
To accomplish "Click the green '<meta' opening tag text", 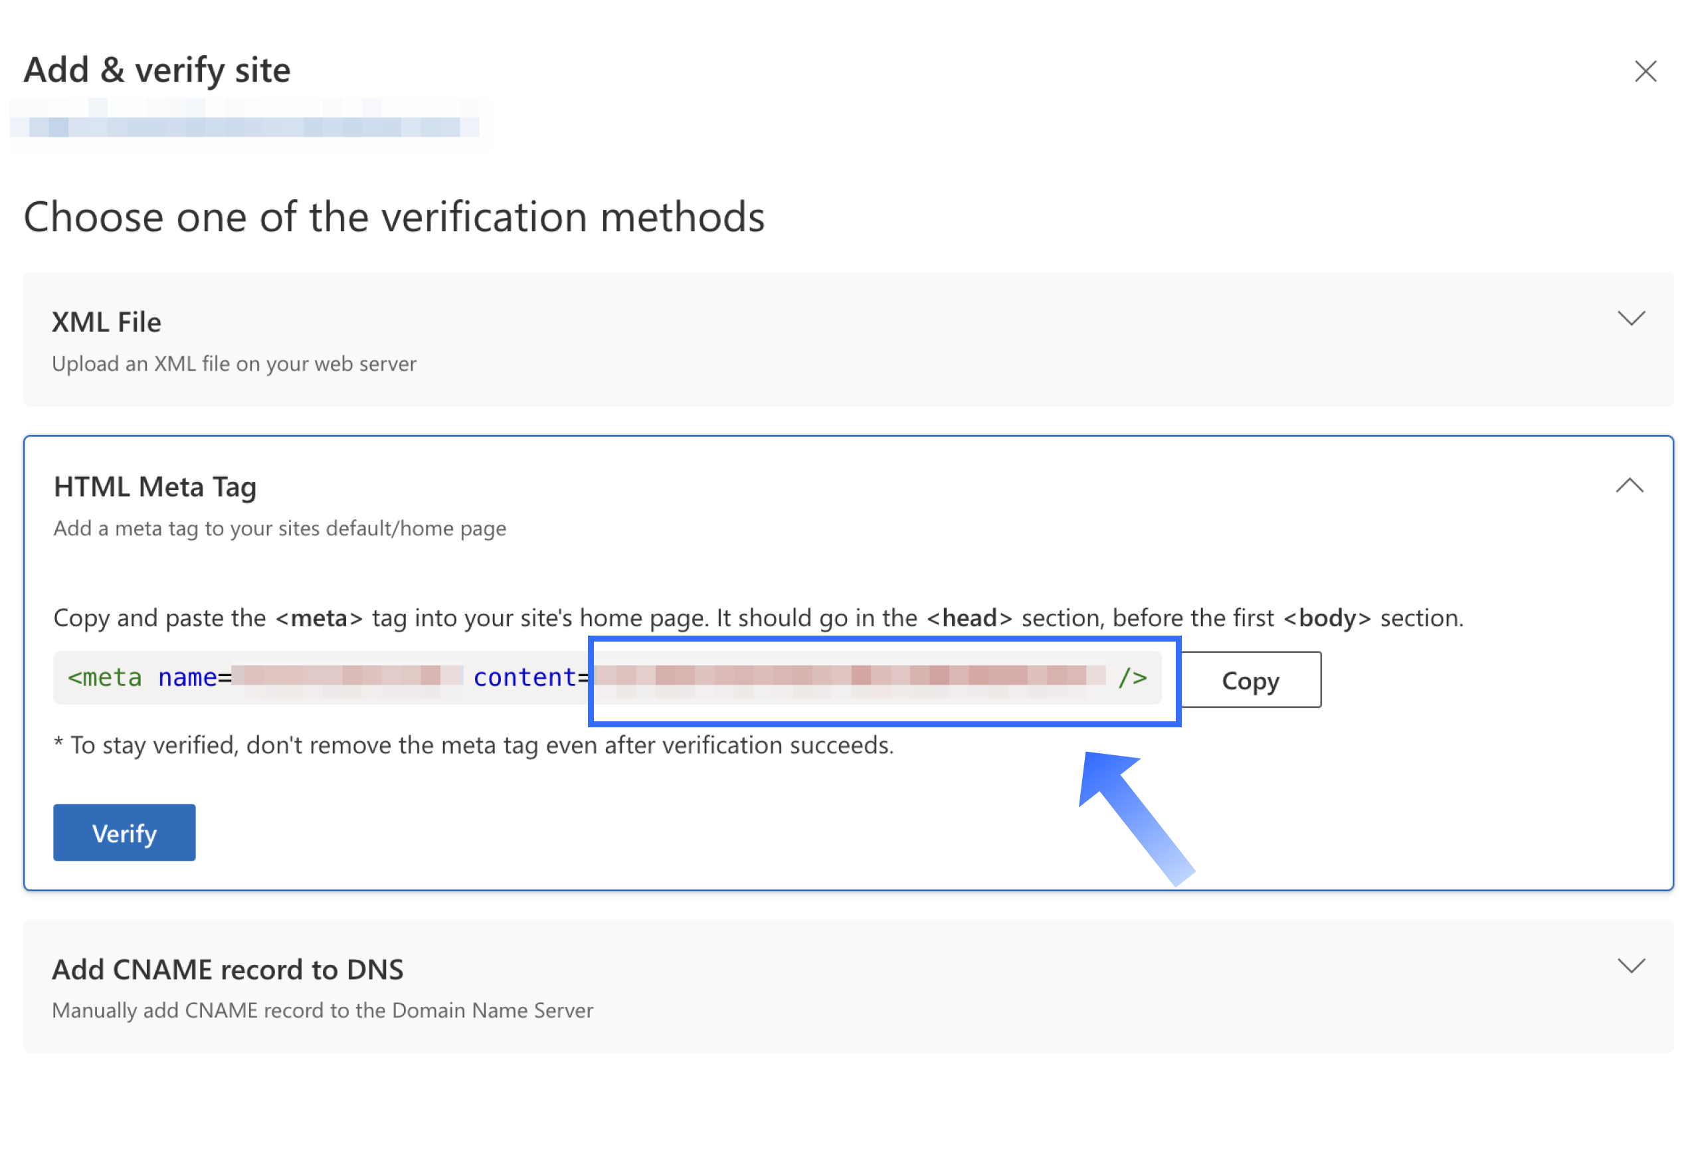I will (x=104, y=677).
